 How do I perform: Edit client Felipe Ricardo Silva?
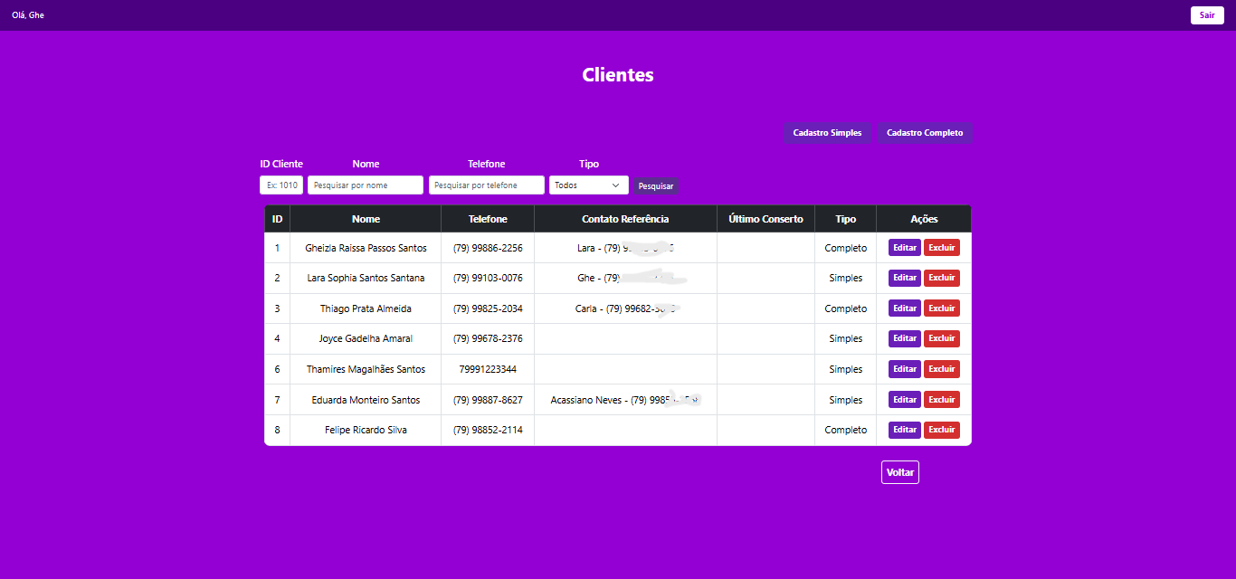pos(905,430)
